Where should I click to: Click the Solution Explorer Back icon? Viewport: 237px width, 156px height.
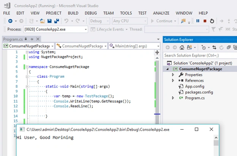point(167,48)
